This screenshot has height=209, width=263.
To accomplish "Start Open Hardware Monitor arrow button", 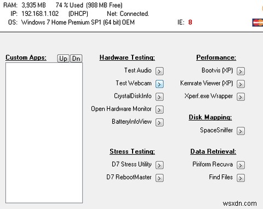I will click(159, 109).
